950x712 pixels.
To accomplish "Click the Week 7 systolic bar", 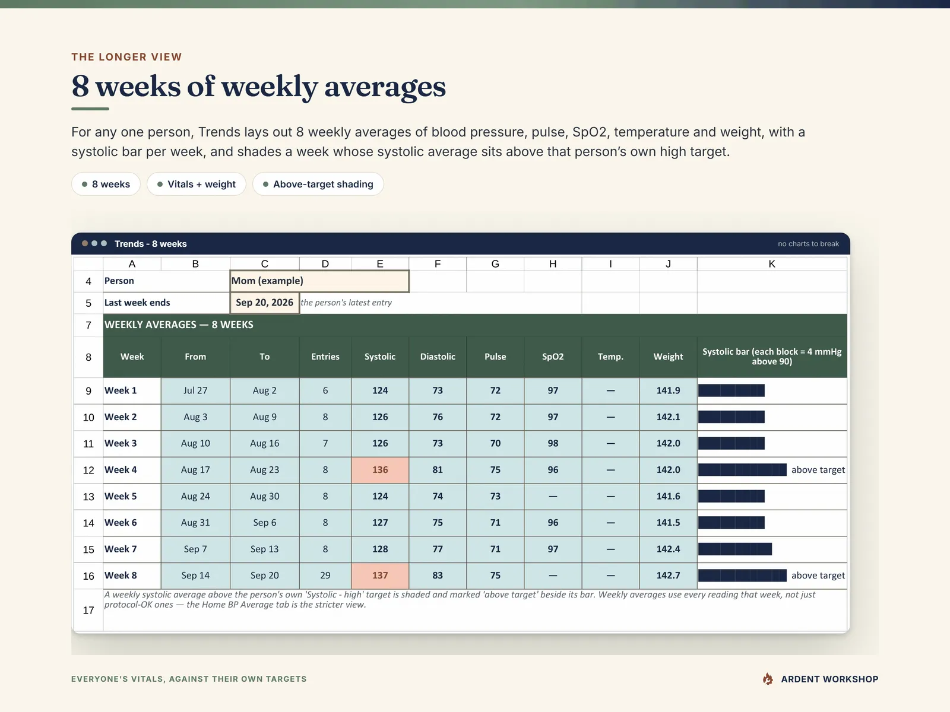I will [735, 549].
